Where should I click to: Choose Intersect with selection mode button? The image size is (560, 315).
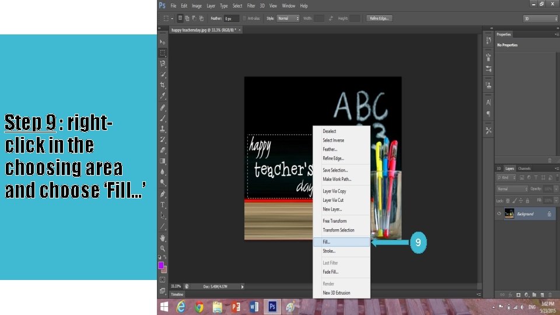[x=201, y=18]
